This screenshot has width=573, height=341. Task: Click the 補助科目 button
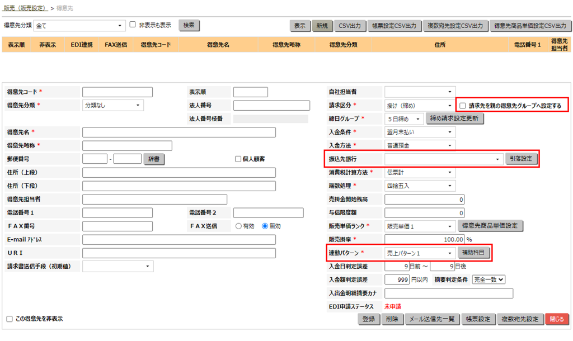point(473,253)
